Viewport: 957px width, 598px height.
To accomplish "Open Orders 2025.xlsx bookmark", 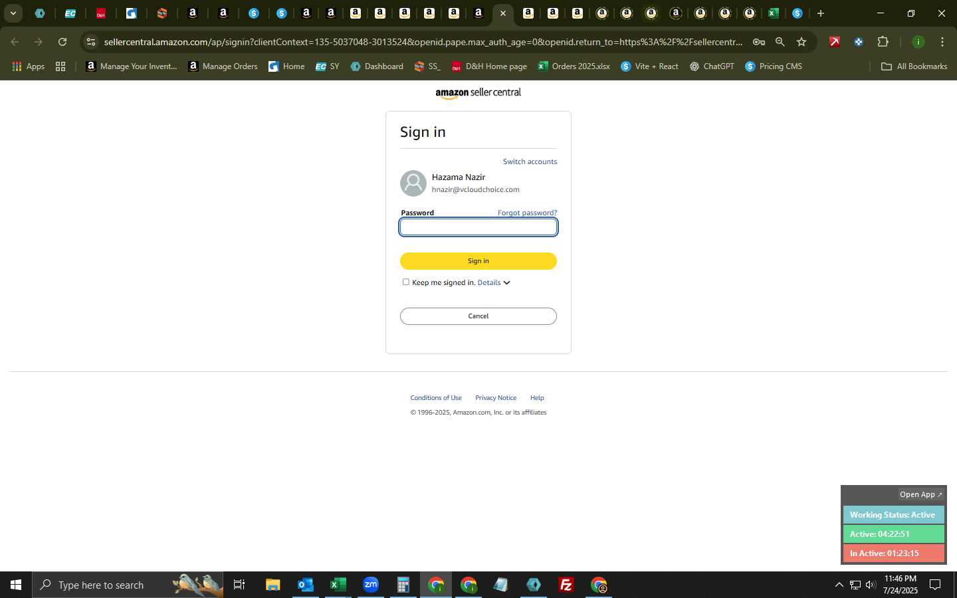I will point(574,66).
